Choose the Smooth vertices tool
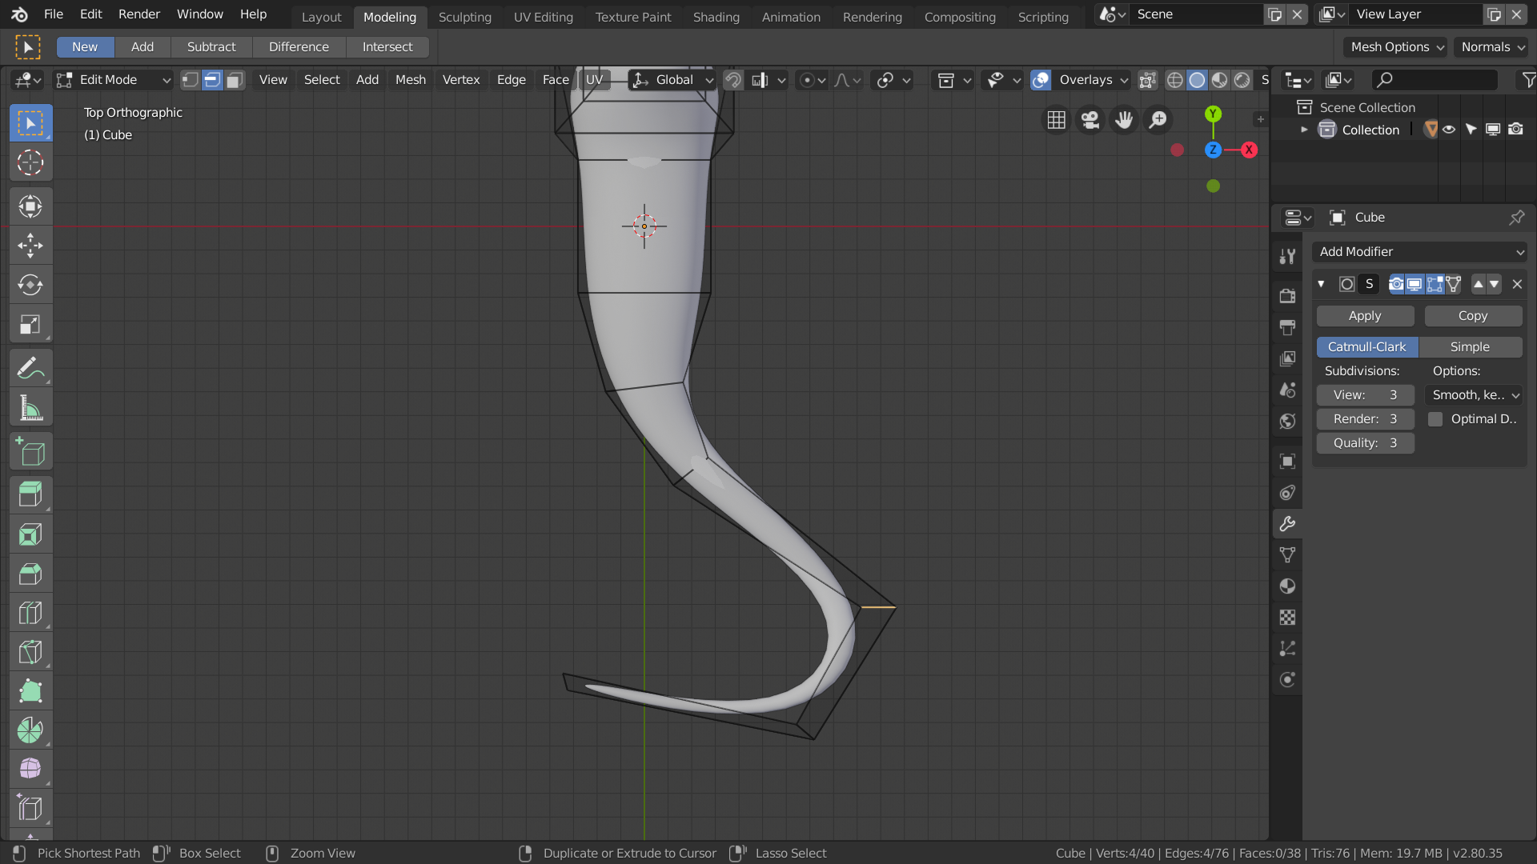Viewport: 1537px width, 864px height. click(30, 770)
